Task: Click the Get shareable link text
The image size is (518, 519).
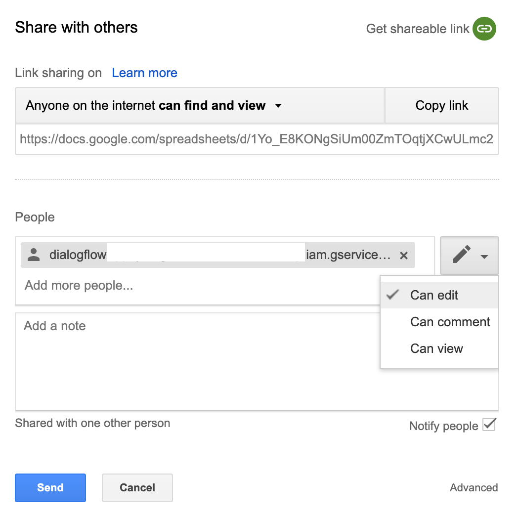Action: pyautogui.click(x=417, y=29)
